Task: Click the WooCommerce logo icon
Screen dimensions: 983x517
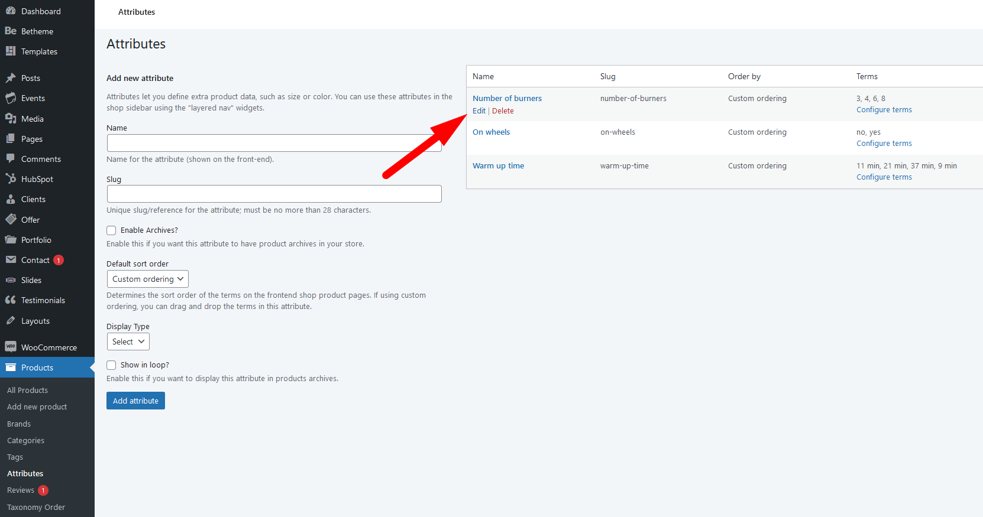Action: click(x=11, y=347)
